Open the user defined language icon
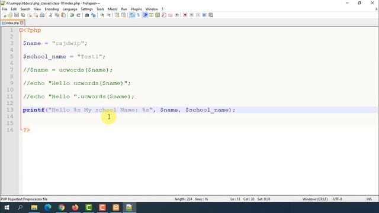 152,15
